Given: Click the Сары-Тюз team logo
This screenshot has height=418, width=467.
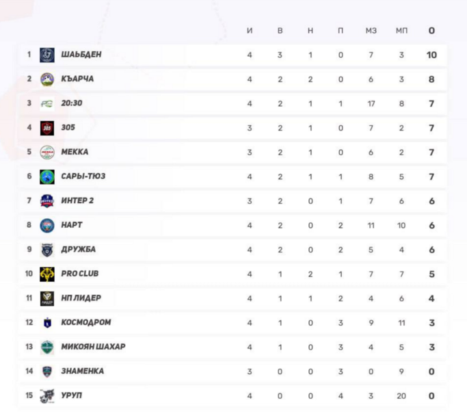Looking at the screenshot, I should pyautogui.click(x=46, y=177).
